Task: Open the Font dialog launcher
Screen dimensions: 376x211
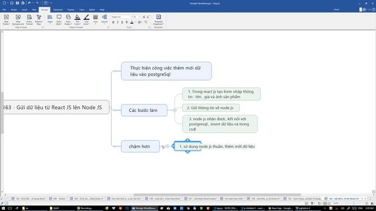Action: coord(149,28)
